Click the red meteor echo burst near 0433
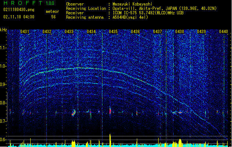 coord(73,113)
